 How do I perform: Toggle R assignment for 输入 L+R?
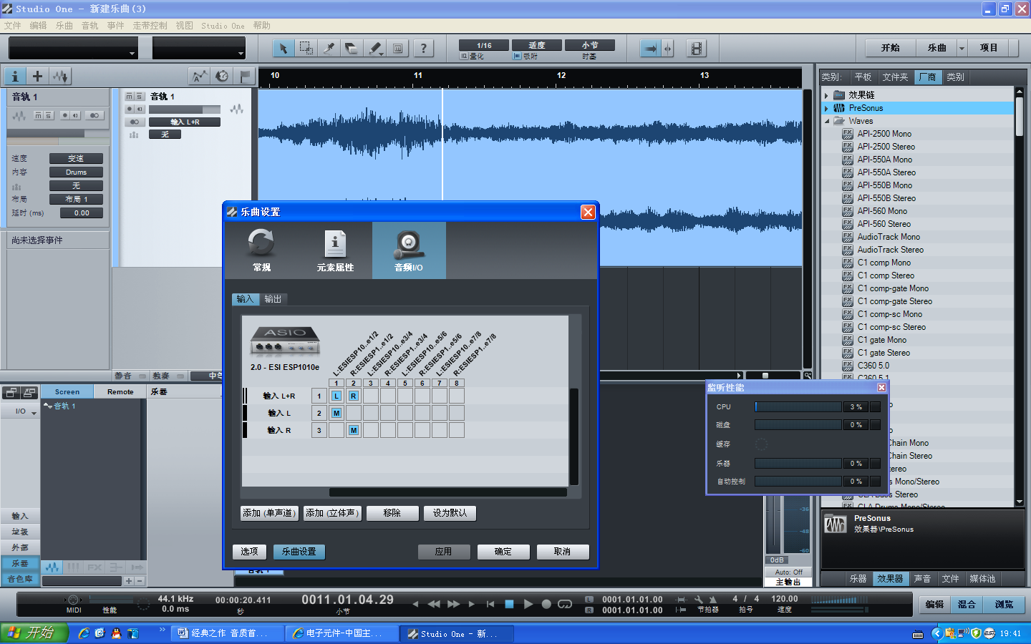tap(354, 396)
